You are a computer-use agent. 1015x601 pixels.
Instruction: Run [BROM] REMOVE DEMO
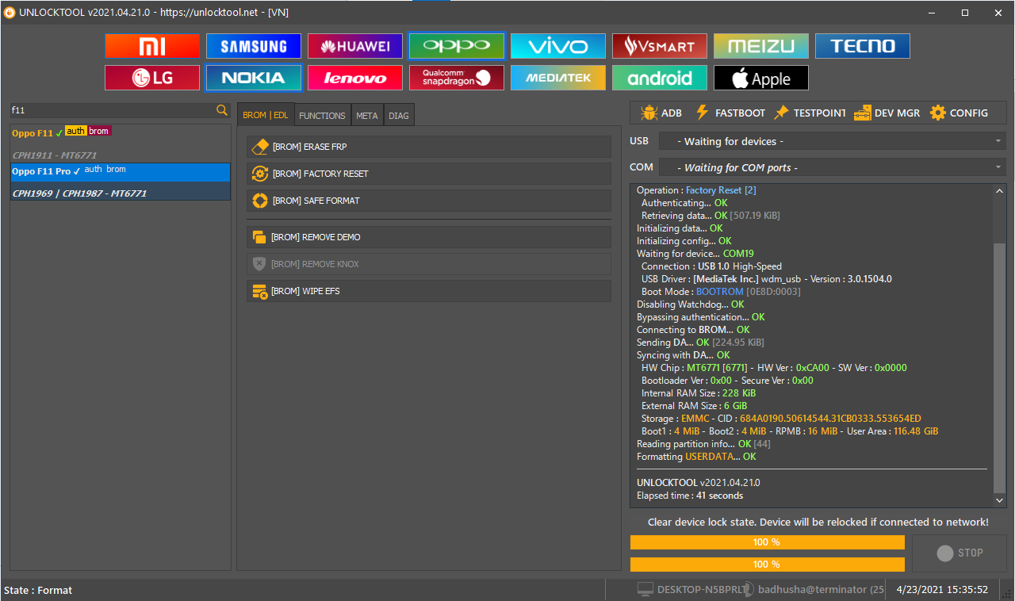pyautogui.click(x=429, y=237)
